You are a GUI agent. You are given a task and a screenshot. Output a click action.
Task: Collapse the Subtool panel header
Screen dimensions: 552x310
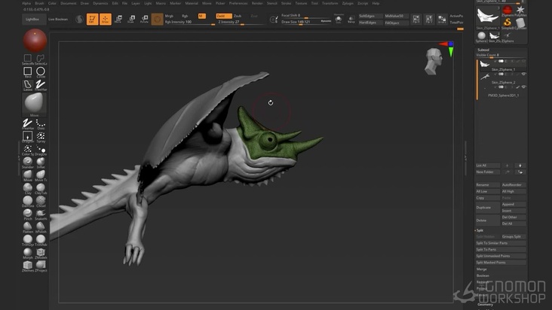484,49
